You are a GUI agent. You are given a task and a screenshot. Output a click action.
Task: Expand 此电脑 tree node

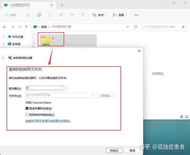click(x=4, y=44)
